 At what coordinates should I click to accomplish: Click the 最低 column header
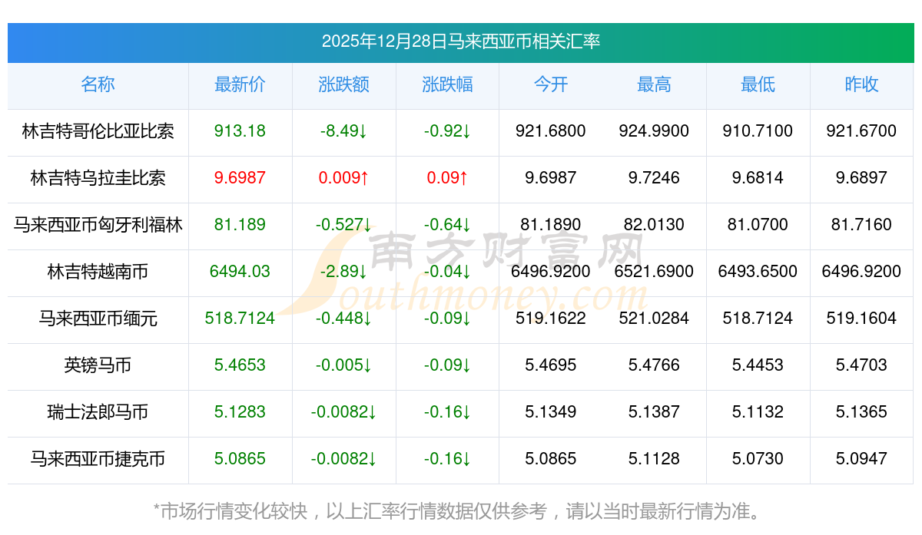758,84
